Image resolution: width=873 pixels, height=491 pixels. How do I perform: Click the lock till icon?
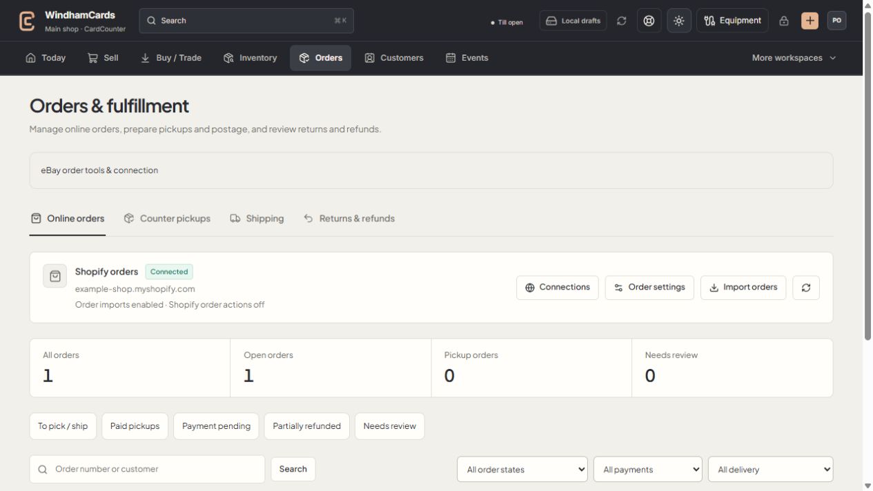click(x=784, y=21)
